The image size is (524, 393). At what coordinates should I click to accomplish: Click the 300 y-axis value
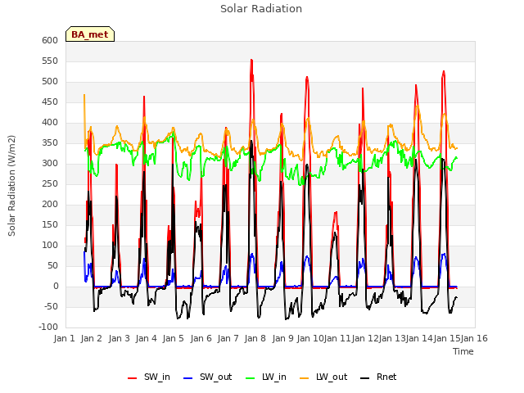[50, 163]
